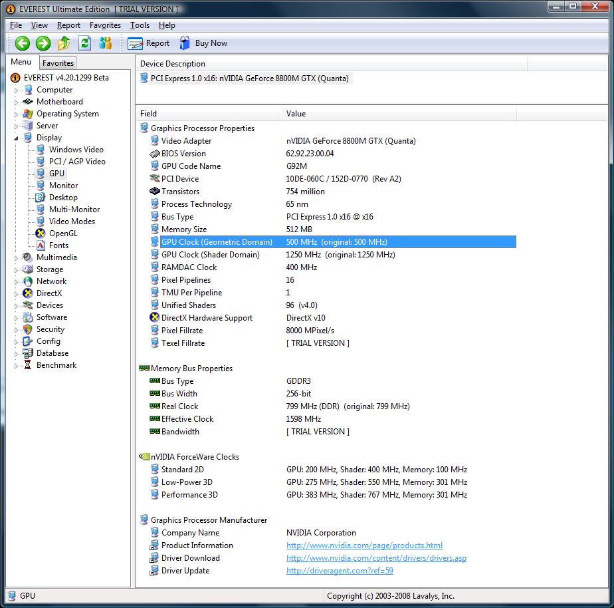Click the green Forward arrow icon
This screenshot has height=608, width=614.
[x=43, y=43]
